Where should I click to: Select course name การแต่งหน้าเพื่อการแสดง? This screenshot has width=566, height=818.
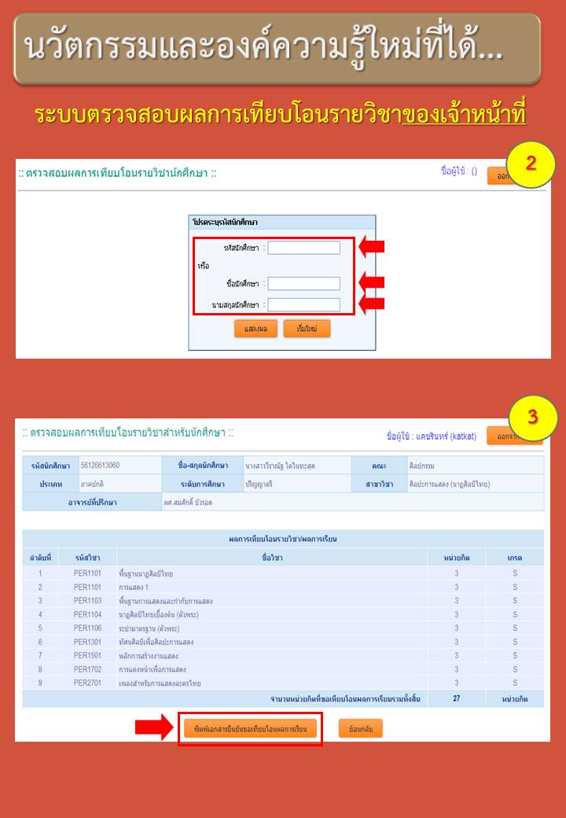pos(153,669)
